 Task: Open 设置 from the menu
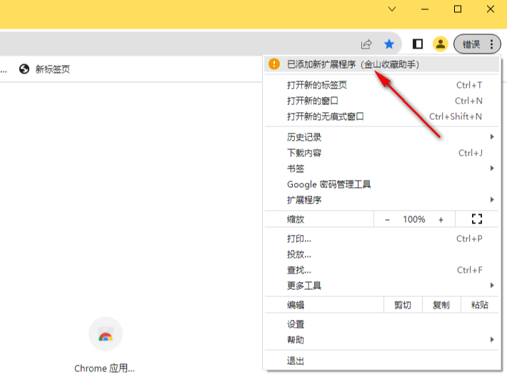(x=381, y=324)
